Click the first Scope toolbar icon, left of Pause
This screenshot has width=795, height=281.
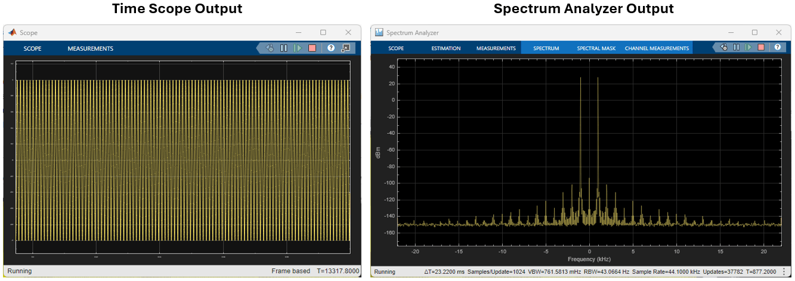(270, 48)
